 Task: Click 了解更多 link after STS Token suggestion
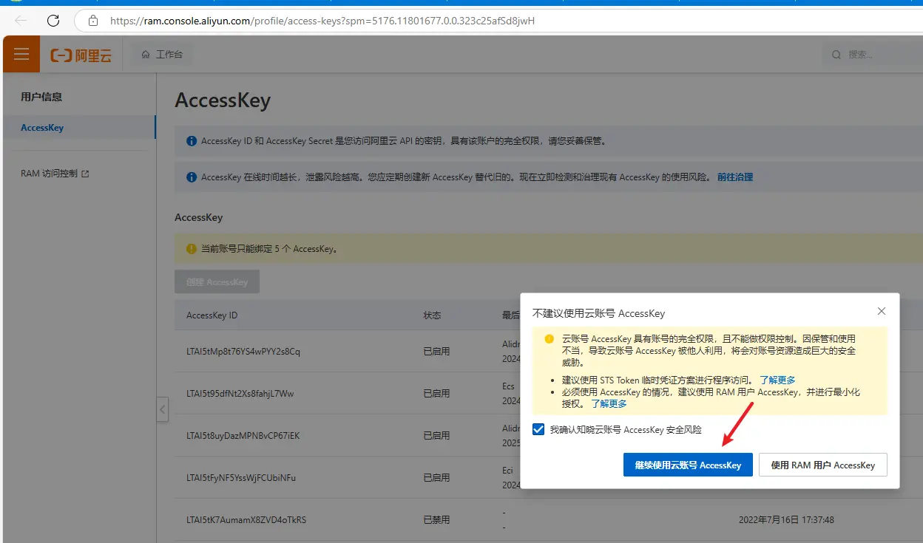[777, 380]
